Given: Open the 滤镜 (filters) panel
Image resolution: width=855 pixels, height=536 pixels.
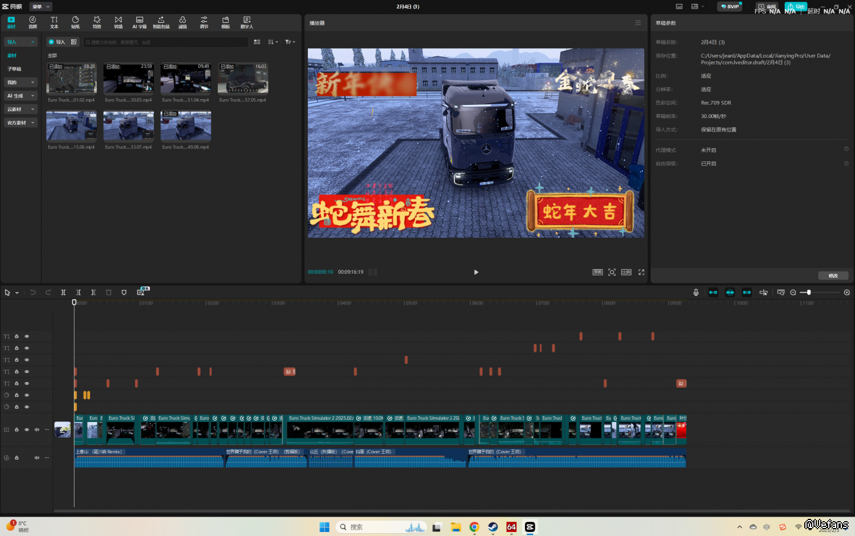Looking at the screenshot, I should pyautogui.click(x=182, y=22).
